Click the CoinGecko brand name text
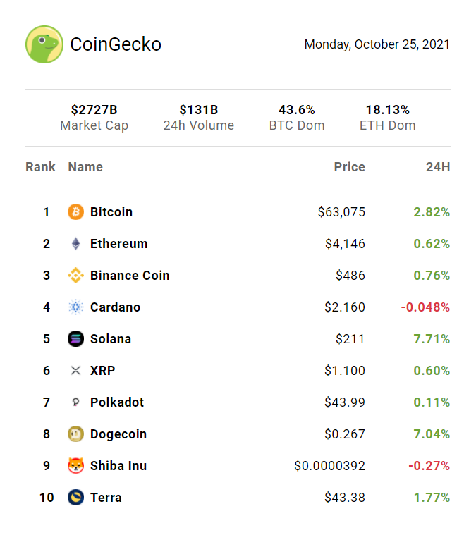Image resolution: width=476 pixels, height=547 pixels. tap(116, 44)
